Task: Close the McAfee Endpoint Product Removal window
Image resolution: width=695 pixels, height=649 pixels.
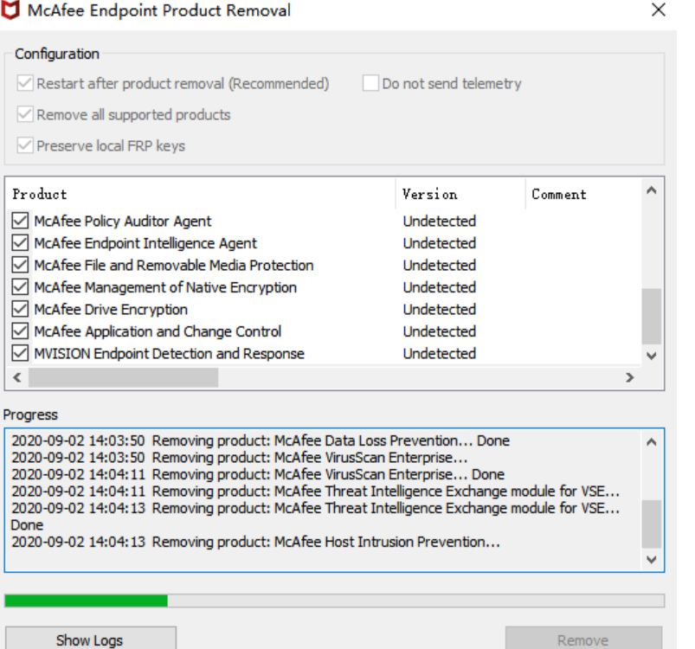Action: point(659,10)
